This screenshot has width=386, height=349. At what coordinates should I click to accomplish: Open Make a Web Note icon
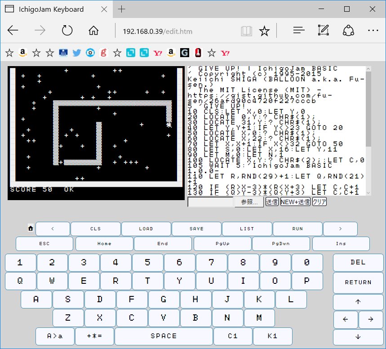click(324, 30)
